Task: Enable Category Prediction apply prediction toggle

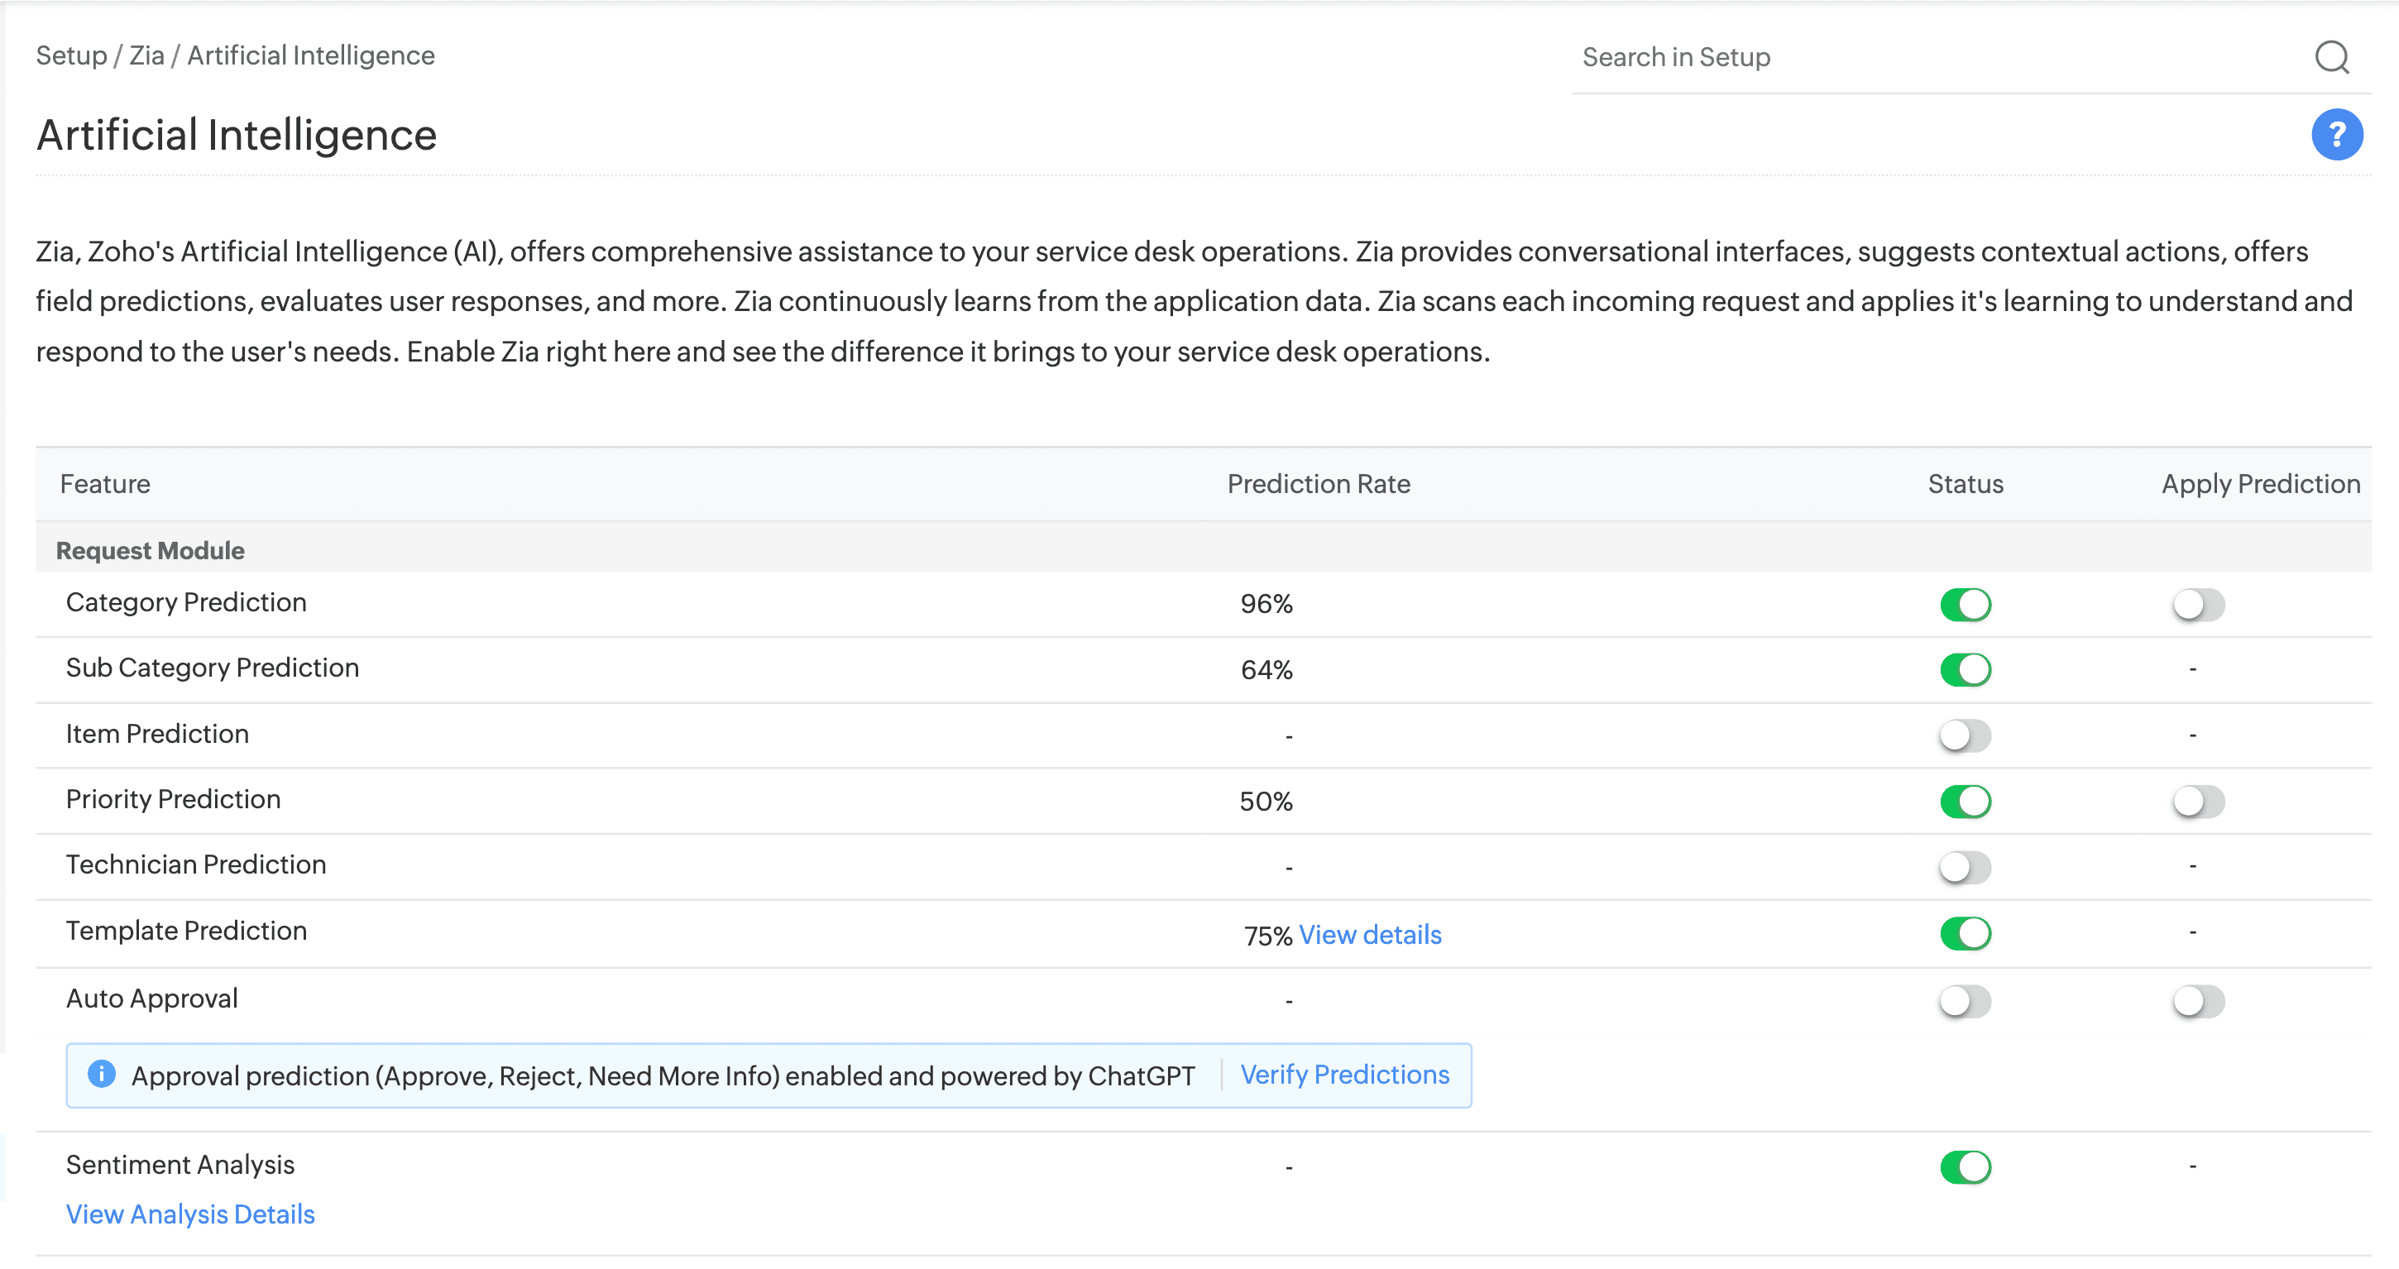Action: (2198, 604)
